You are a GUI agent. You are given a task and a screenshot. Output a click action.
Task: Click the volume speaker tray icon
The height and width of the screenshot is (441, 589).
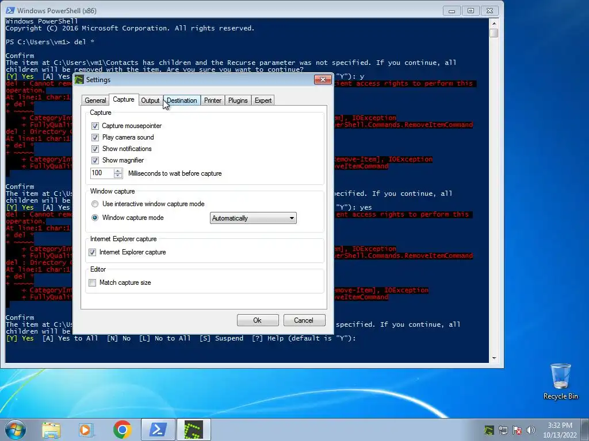(x=531, y=430)
